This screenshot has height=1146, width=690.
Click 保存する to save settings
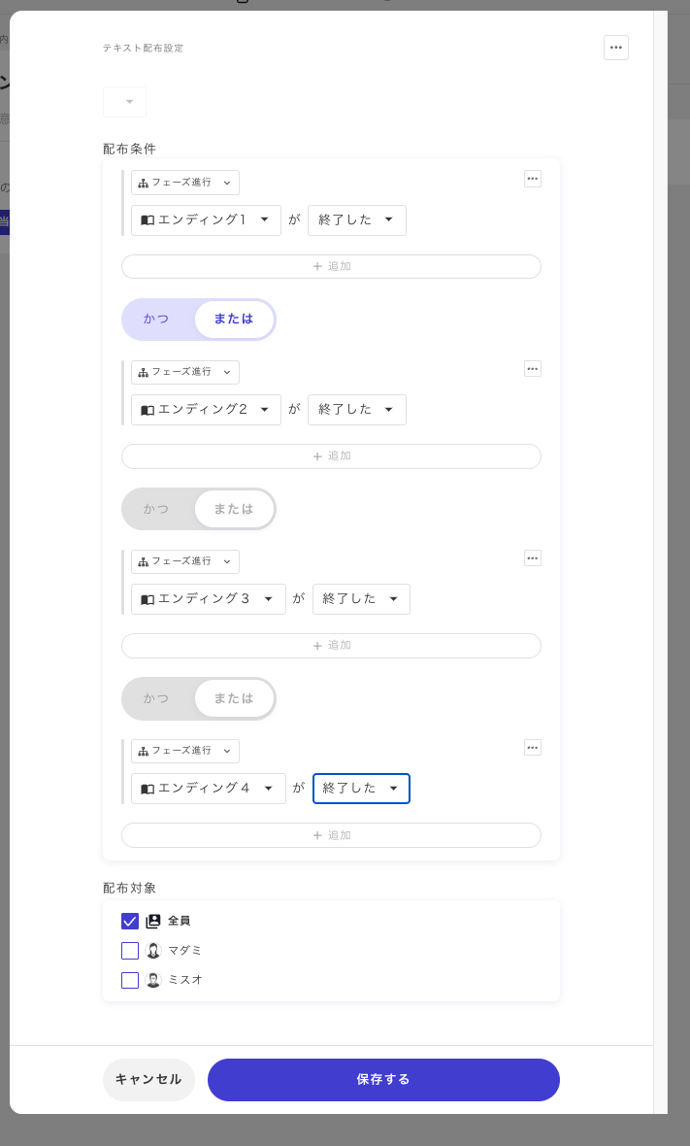[x=383, y=1080]
